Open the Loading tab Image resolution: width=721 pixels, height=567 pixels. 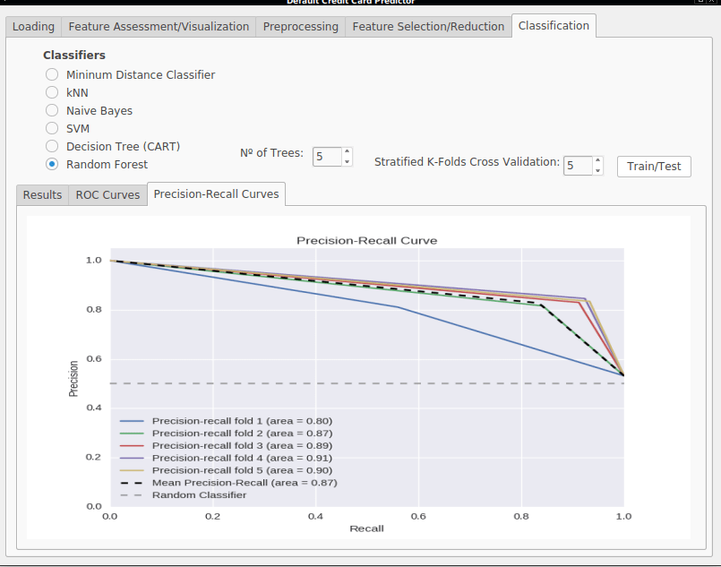click(33, 27)
